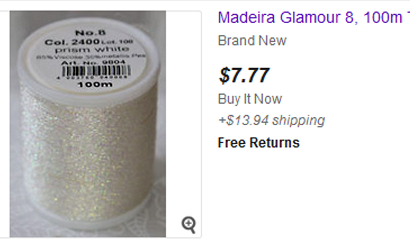The height and width of the screenshot is (245, 410).
Task: Click the magnifier zoom icon on image
Action: point(189,224)
